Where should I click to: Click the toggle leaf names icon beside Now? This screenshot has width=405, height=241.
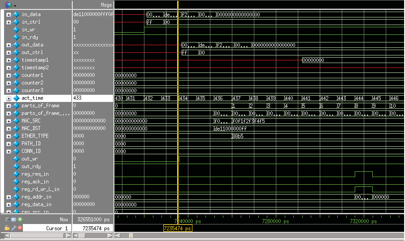7,220
